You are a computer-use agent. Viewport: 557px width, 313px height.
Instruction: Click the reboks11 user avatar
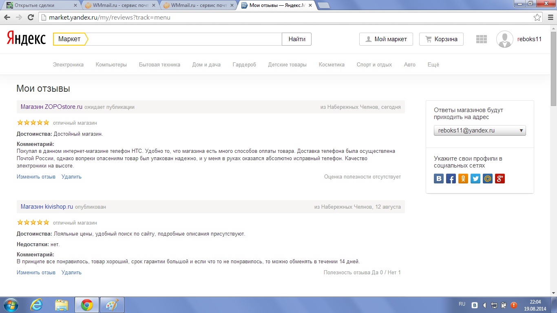click(505, 39)
